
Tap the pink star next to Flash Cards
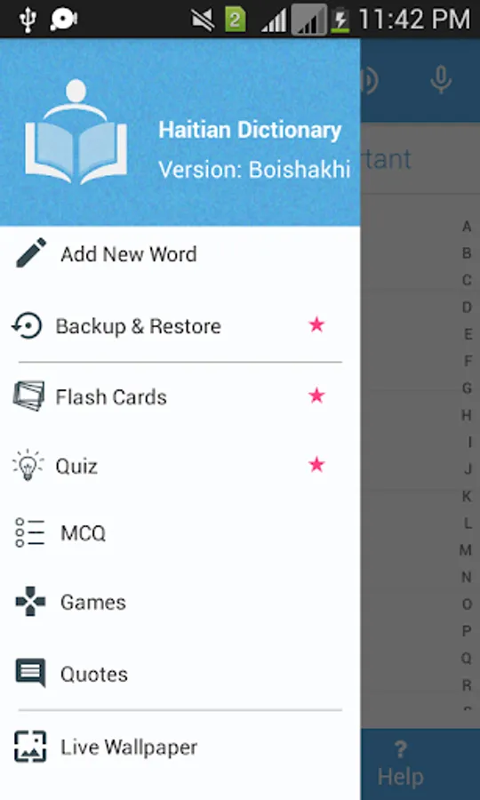click(316, 396)
